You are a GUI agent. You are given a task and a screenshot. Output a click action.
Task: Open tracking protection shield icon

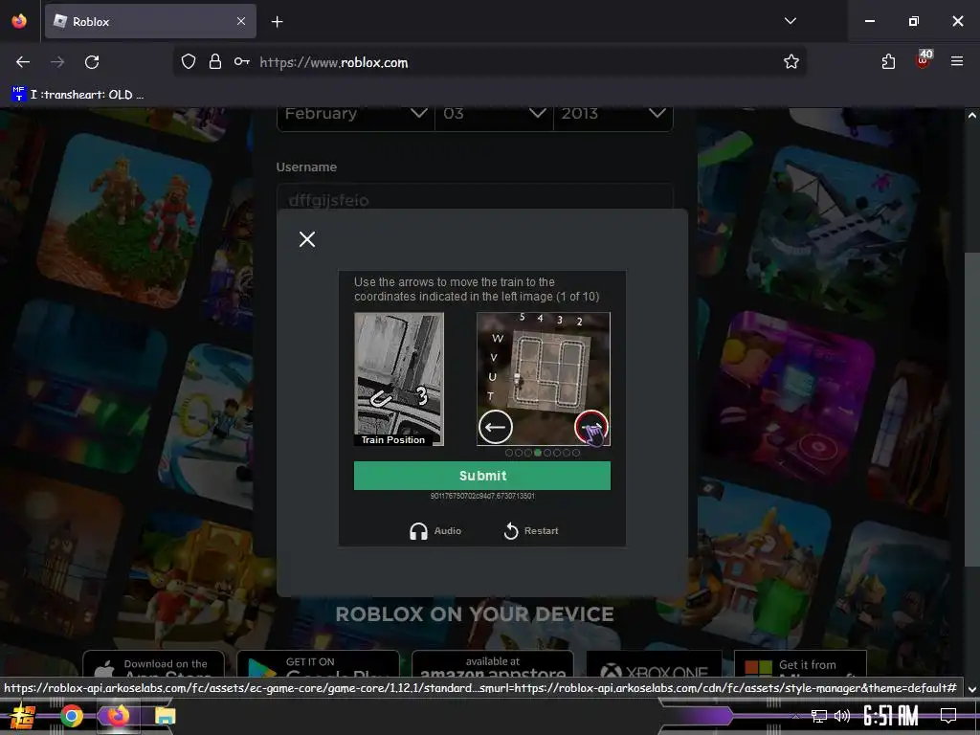[x=189, y=62]
